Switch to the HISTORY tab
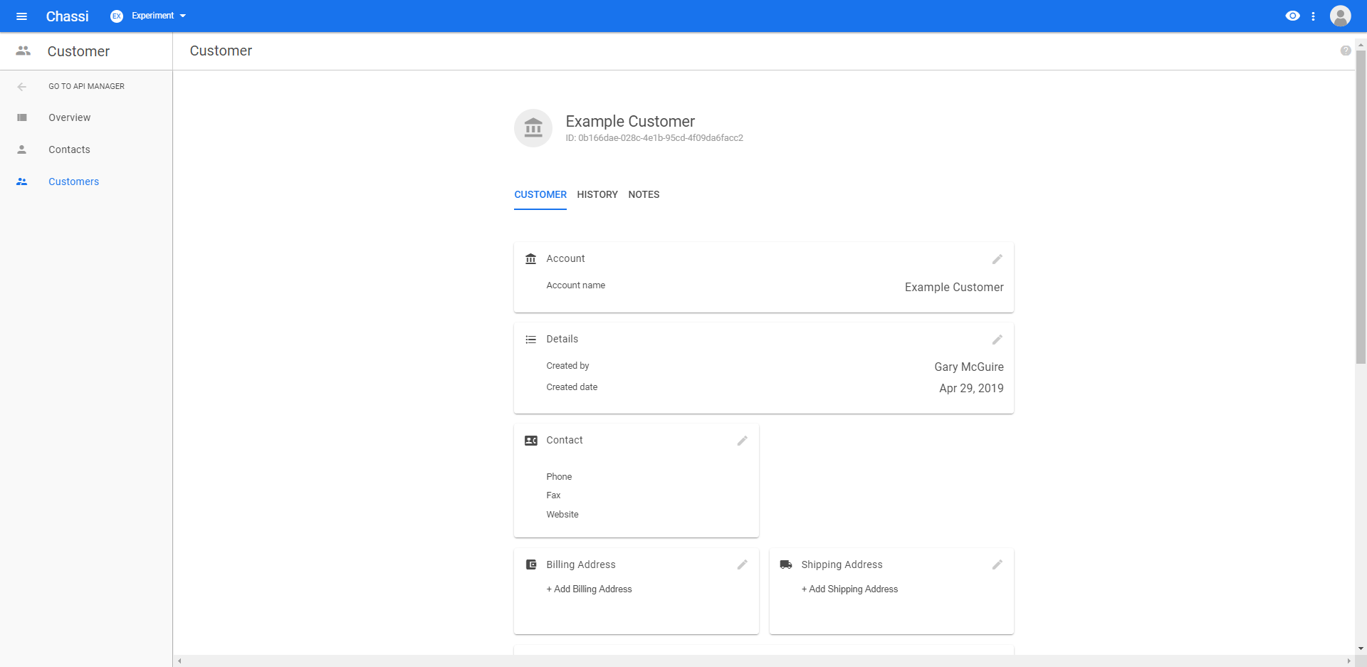 [x=597, y=194]
